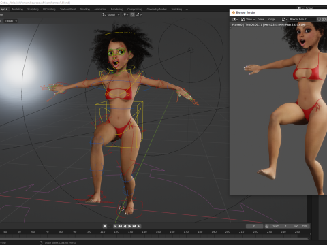Open View menu in Blender Render window
Image resolution: width=327 pixels, height=245 pixels.
pyautogui.click(x=261, y=19)
